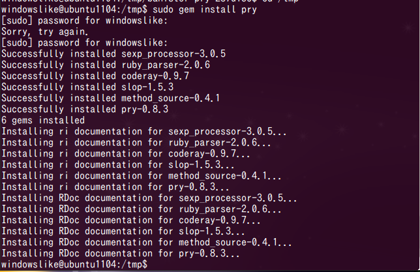The height and width of the screenshot is (272, 420).
Task: Click on 'Successfully installed coderay-0.9.7' line
Action: point(95,76)
